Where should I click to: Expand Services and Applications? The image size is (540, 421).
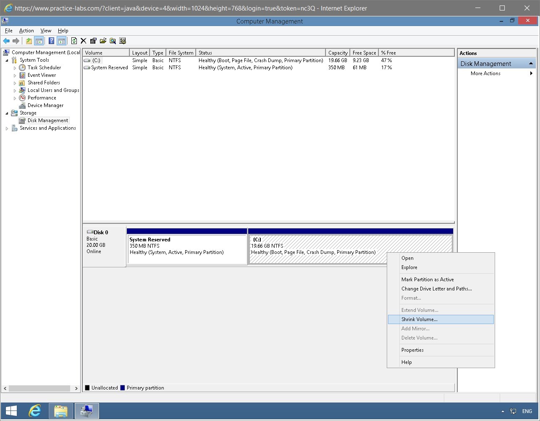click(x=7, y=128)
